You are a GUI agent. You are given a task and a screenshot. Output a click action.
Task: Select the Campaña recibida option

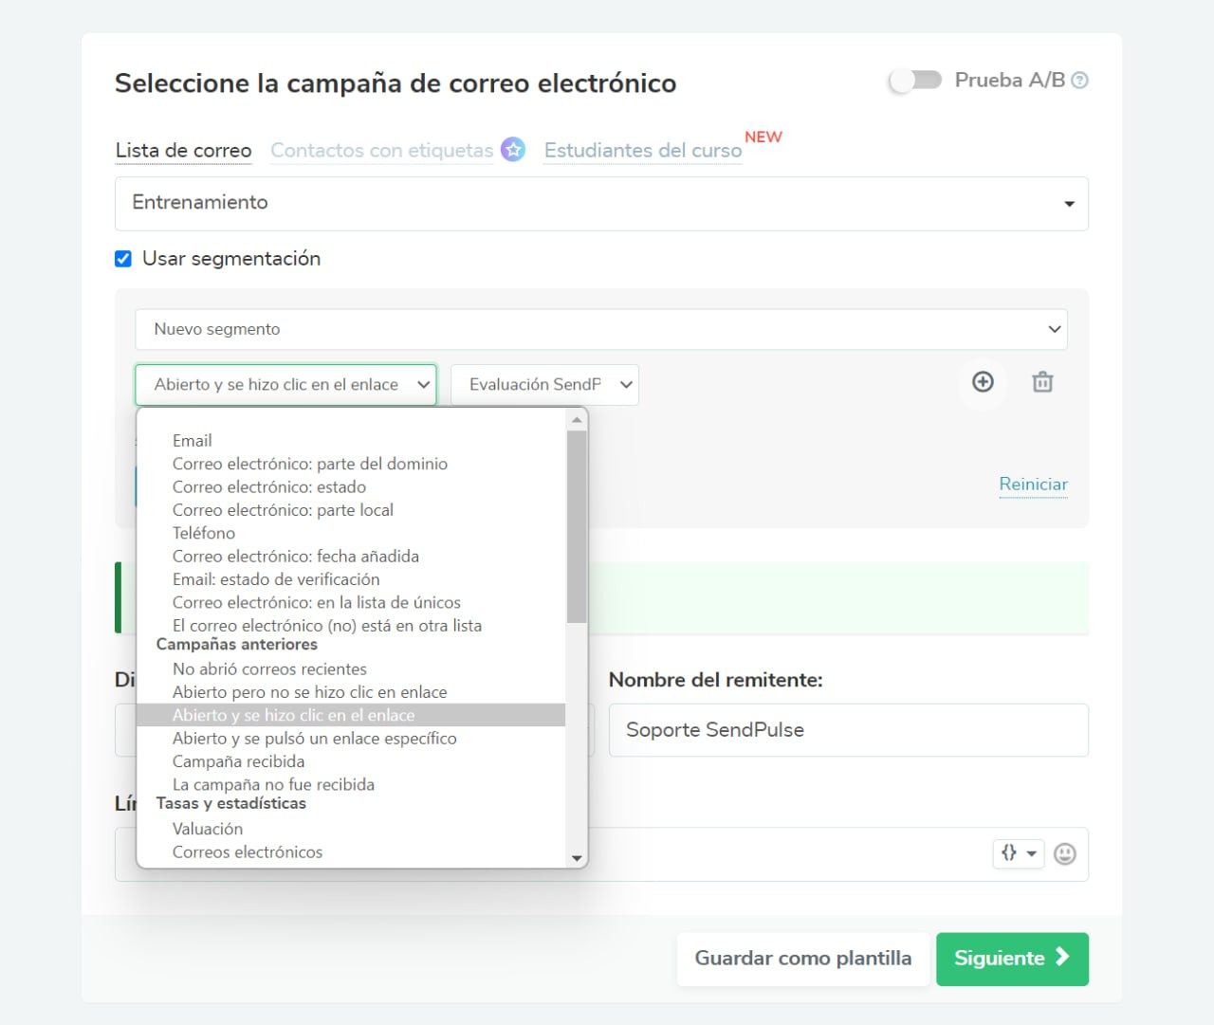click(x=351, y=761)
